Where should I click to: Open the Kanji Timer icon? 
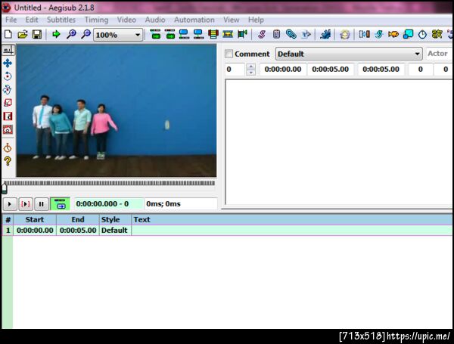[x=437, y=35]
